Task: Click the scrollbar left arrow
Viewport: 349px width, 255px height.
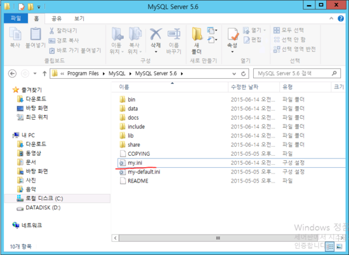Action: 115,238
